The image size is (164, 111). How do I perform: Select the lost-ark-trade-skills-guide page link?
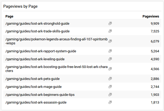[x=37, y=31]
